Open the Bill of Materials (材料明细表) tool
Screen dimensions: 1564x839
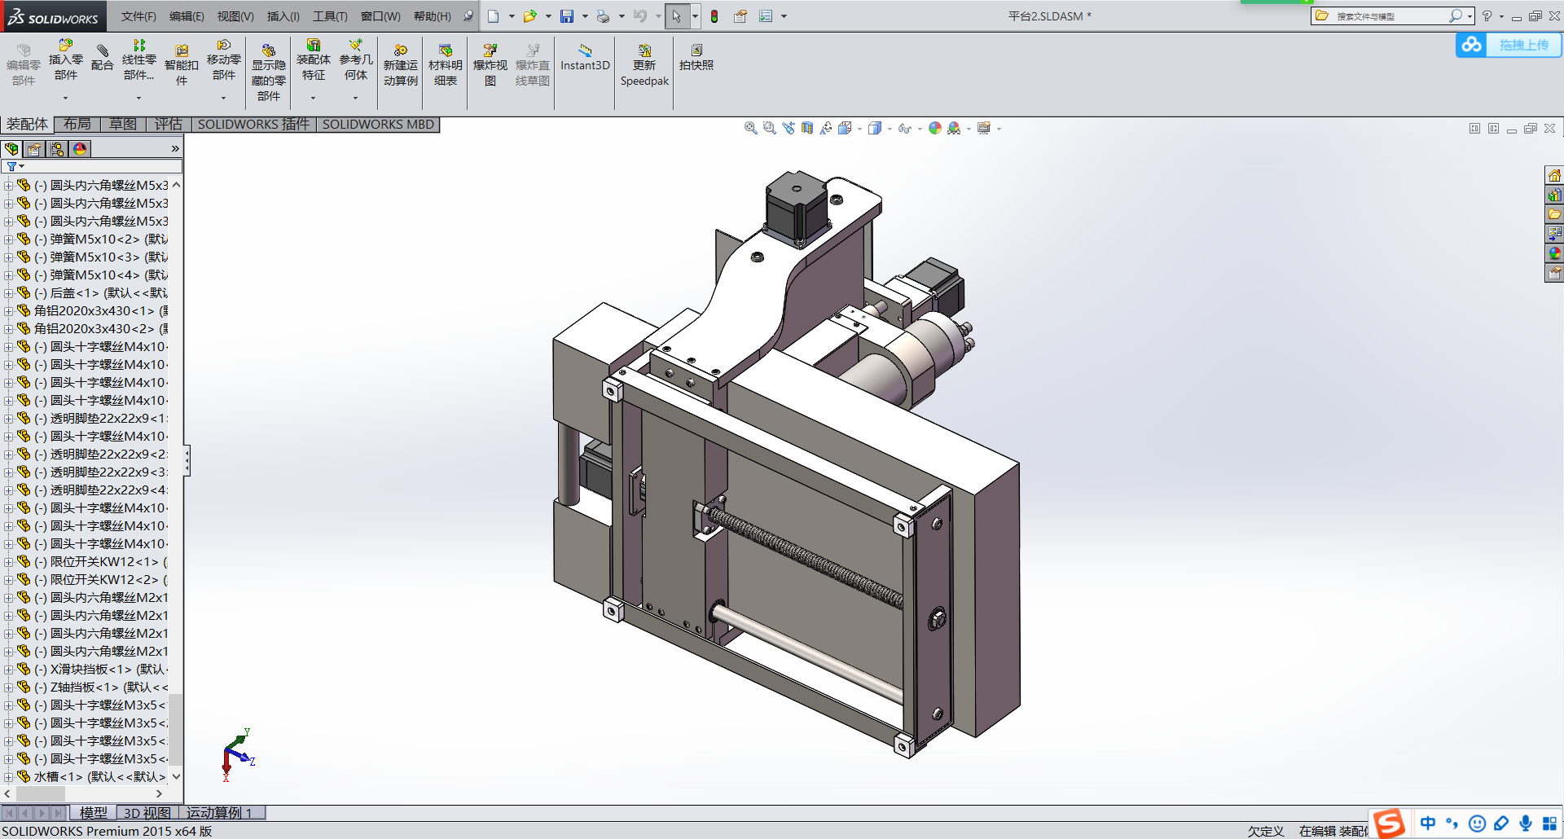[x=446, y=65]
